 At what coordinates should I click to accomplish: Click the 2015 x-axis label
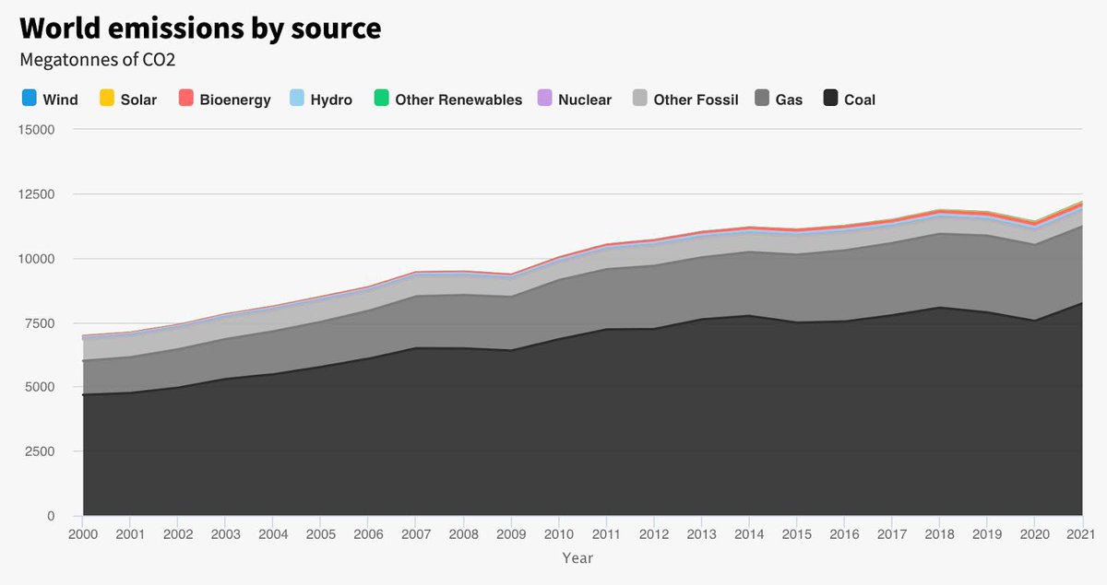pos(796,533)
